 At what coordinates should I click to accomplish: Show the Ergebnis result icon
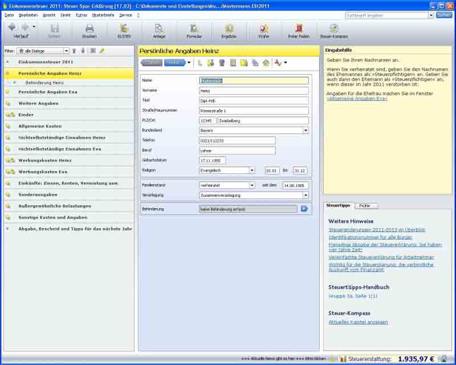[x=229, y=29]
